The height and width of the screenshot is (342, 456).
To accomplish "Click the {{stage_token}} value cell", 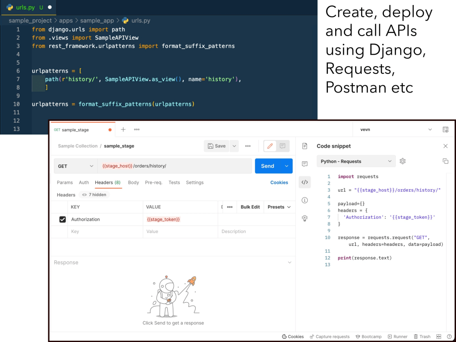I will [180, 219].
